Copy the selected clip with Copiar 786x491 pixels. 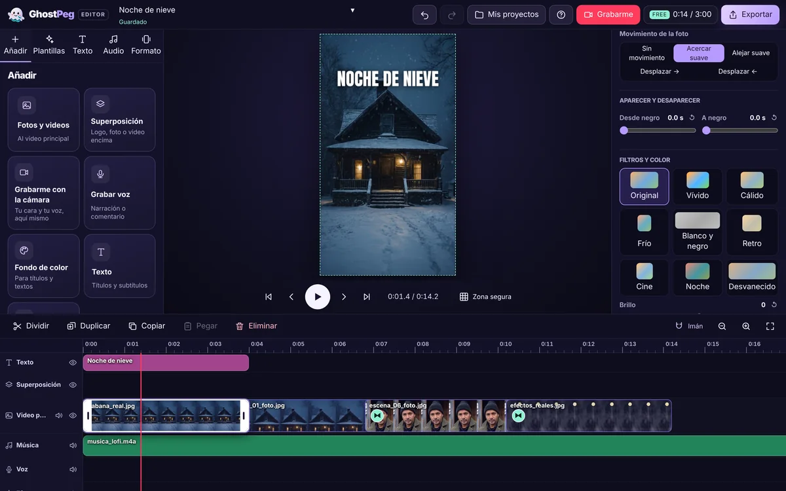coord(147,326)
